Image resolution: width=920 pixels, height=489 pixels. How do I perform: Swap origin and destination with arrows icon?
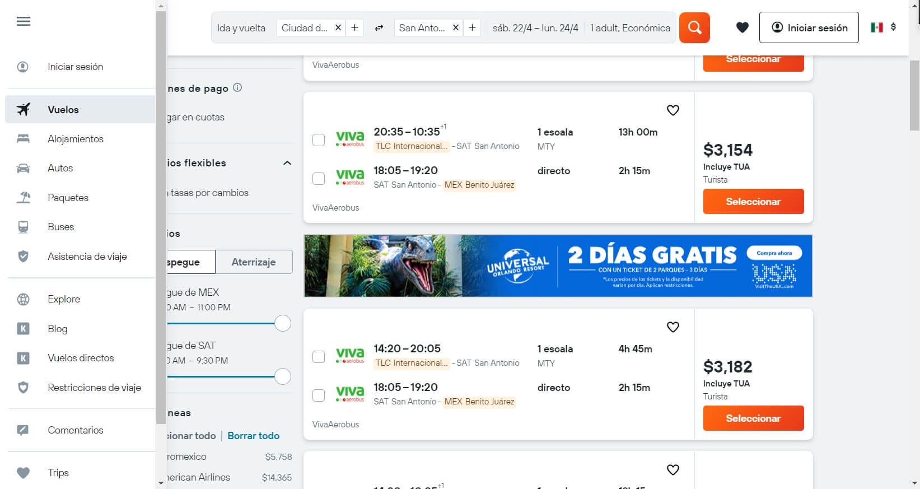coord(379,28)
